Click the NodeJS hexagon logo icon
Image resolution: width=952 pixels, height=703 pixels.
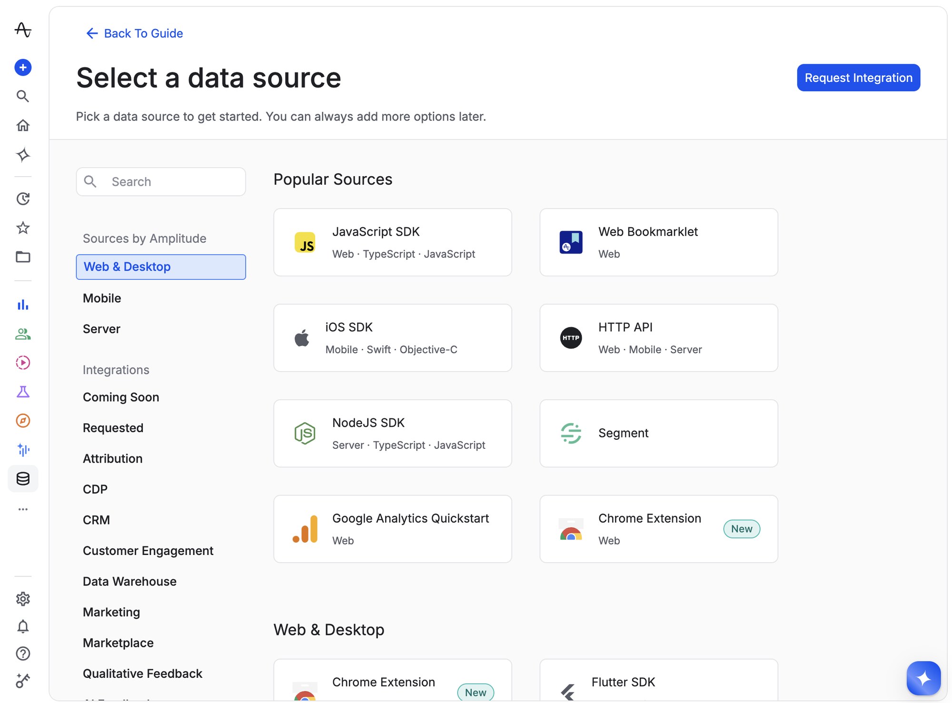tap(305, 433)
